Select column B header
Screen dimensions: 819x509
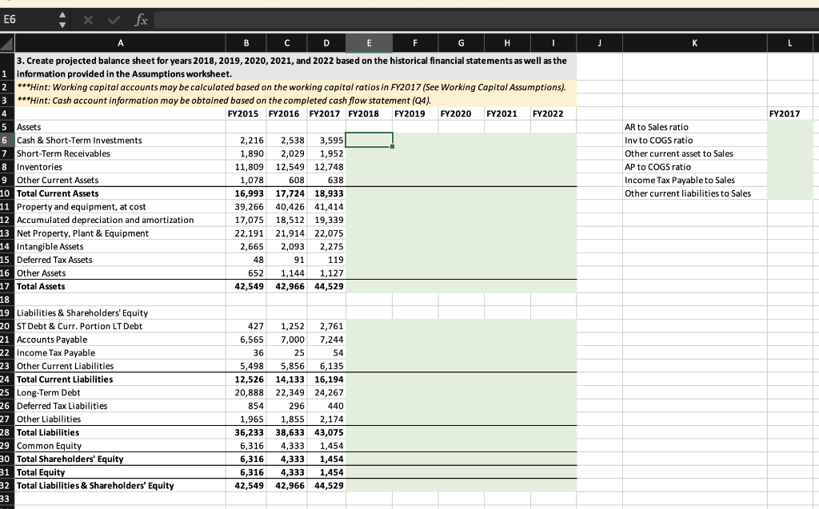click(246, 43)
